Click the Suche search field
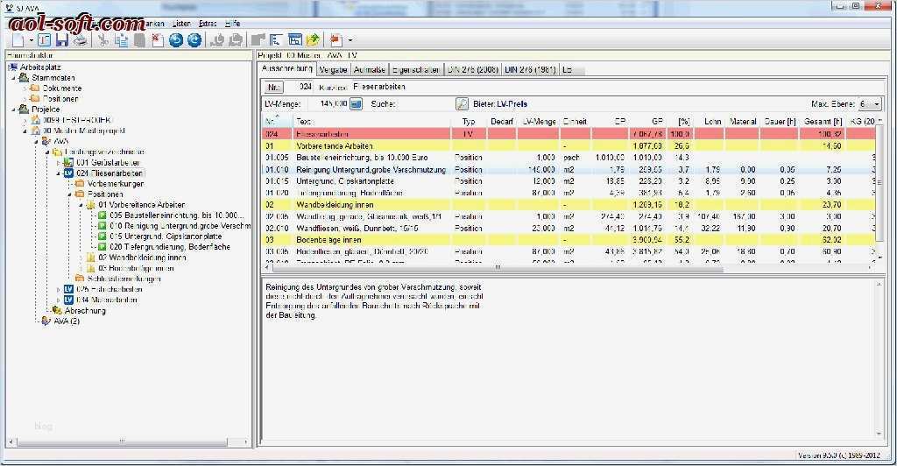Image resolution: width=897 pixels, height=466 pixels. 424,104
